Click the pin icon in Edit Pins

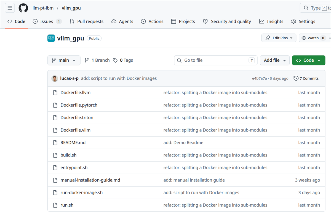[268, 38]
